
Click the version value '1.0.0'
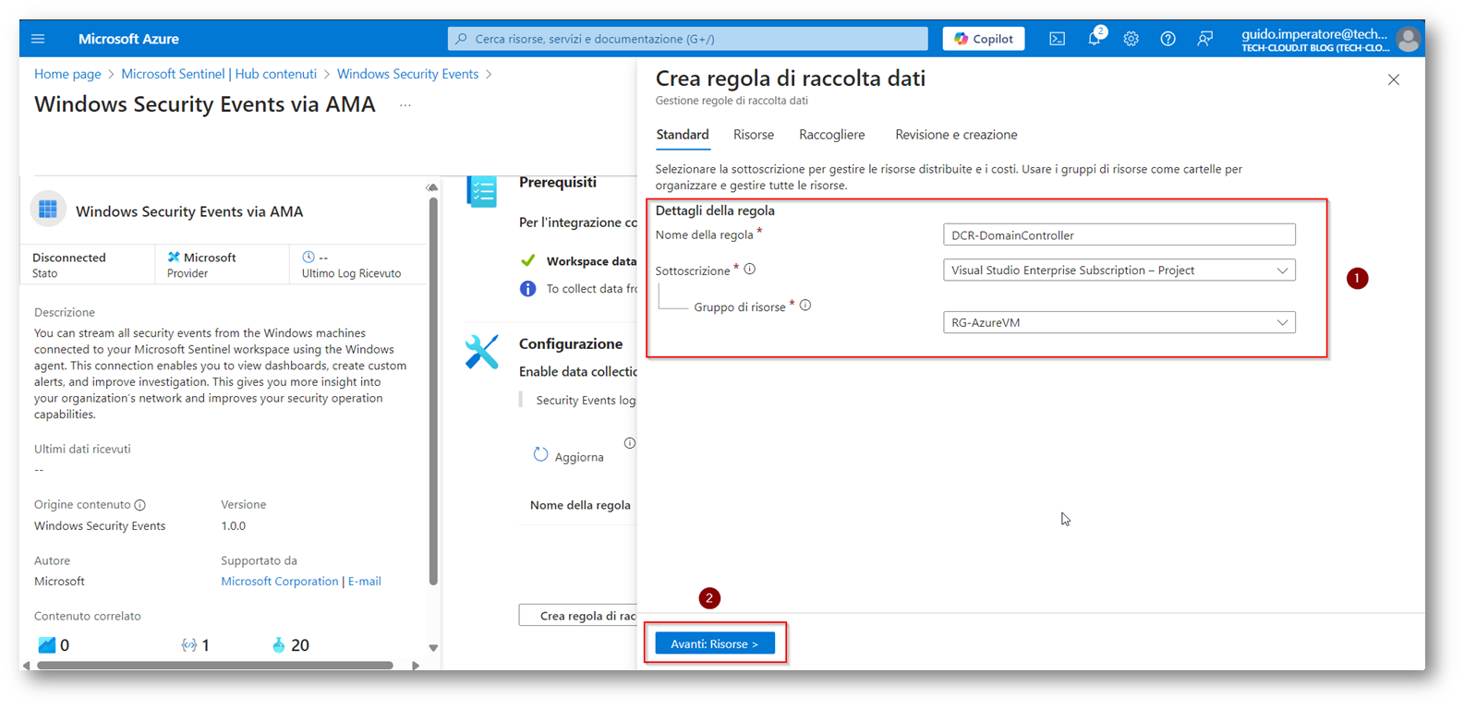click(x=234, y=526)
